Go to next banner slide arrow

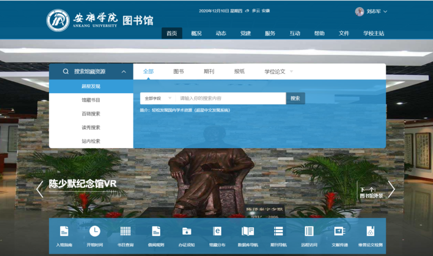coord(392,189)
